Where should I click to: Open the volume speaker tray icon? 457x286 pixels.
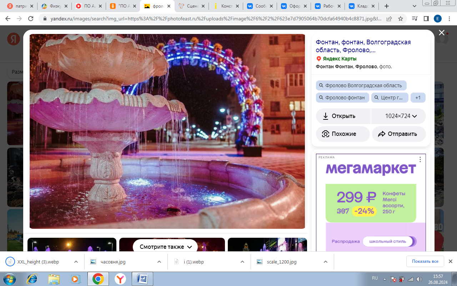point(420,279)
